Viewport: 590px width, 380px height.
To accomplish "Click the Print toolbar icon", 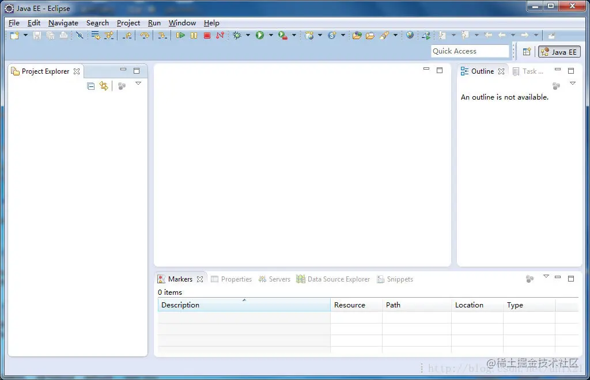I will click(x=63, y=35).
